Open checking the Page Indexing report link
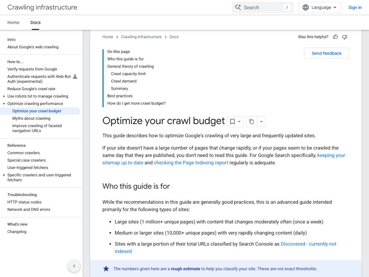This screenshot has width=369, height=277. [x=191, y=163]
